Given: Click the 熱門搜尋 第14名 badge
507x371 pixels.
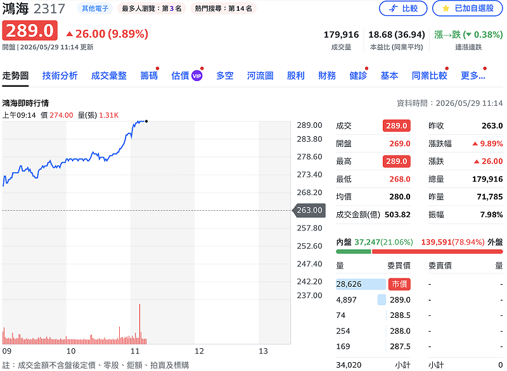Looking at the screenshot, I should point(224,8).
